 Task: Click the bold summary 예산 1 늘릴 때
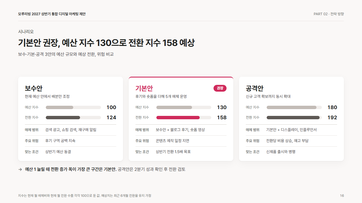(x=71, y=169)
